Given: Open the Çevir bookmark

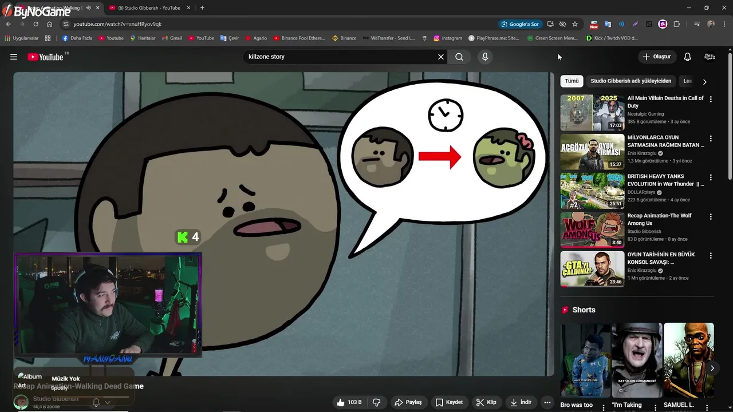Looking at the screenshot, I should coord(229,38).
